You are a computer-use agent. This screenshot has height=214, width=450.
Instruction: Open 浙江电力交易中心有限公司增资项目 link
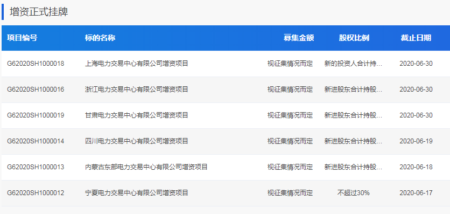coord(137,89)
